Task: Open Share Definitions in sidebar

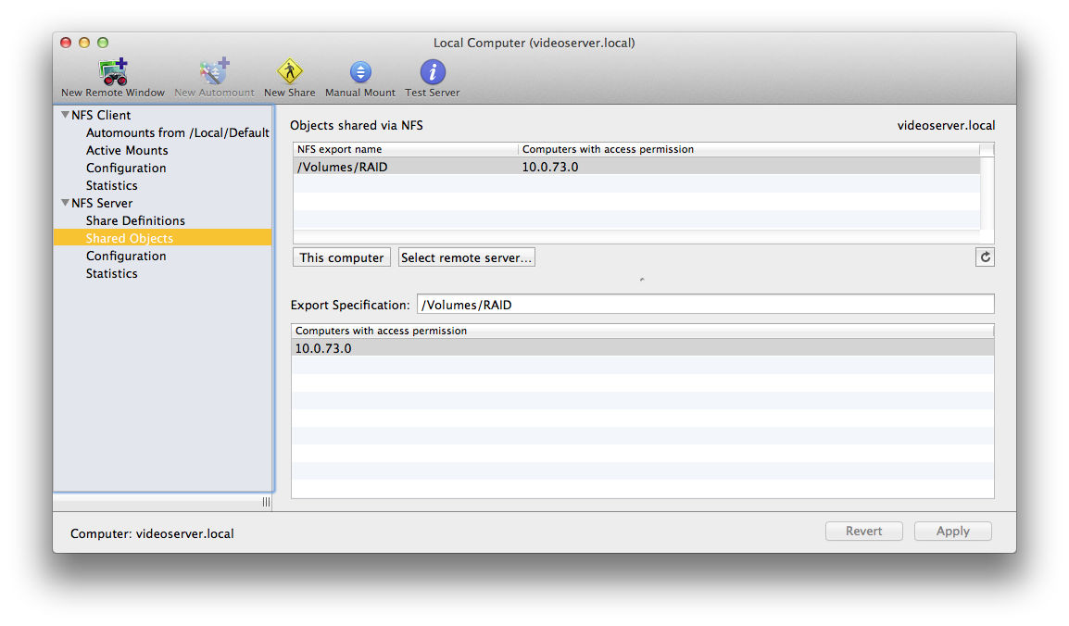Action: 135,220
